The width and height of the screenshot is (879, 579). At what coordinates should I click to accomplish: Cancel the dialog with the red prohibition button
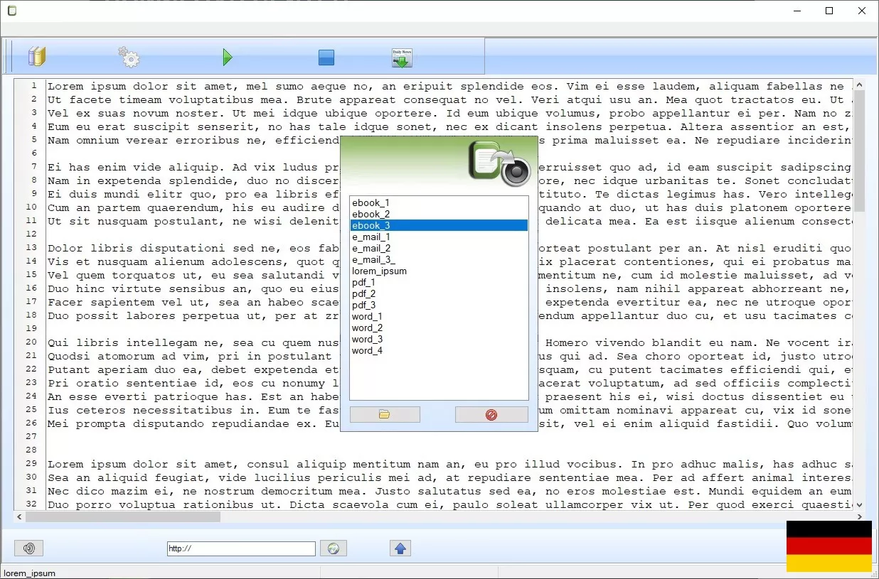click(x=491, y=413)
